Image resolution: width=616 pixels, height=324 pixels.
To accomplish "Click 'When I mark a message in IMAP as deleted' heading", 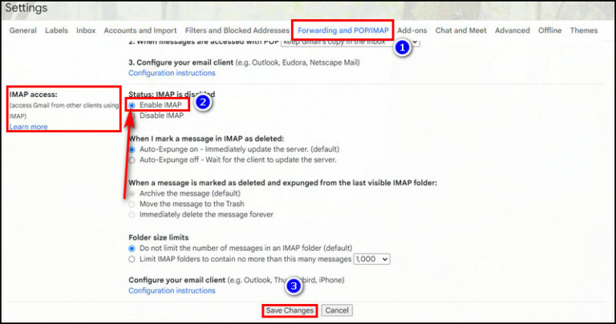I will [x=206, y=139].
